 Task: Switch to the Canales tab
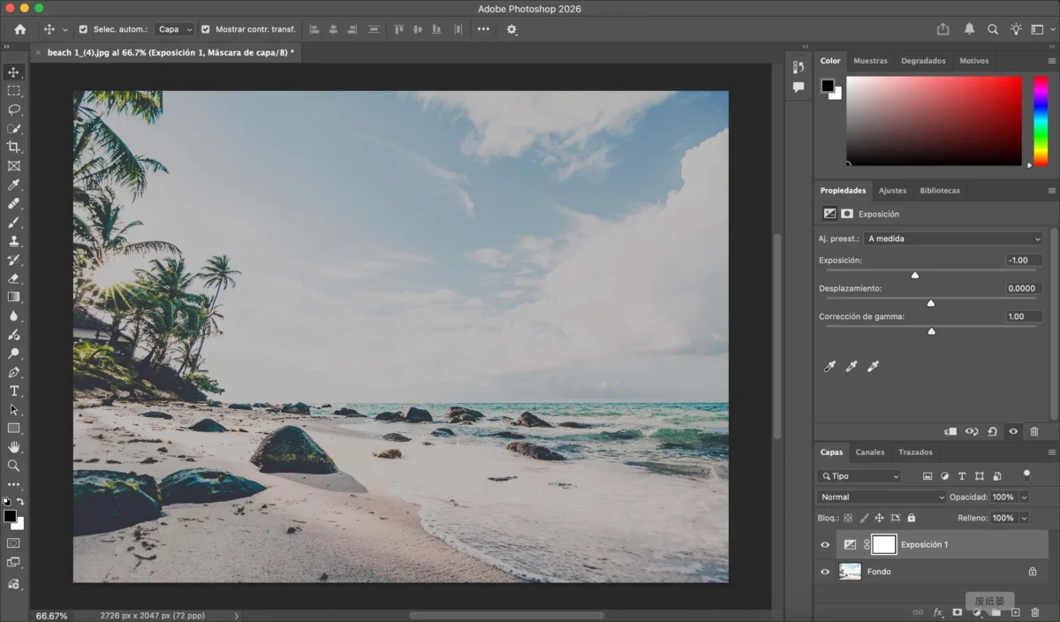869,452
